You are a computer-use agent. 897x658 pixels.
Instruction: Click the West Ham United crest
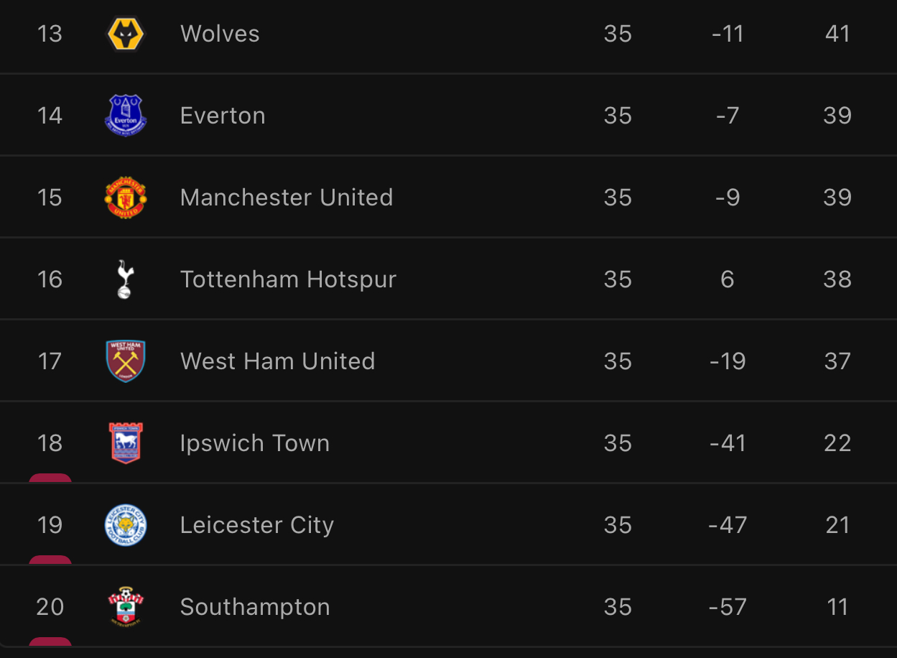[x=126, y=361]
